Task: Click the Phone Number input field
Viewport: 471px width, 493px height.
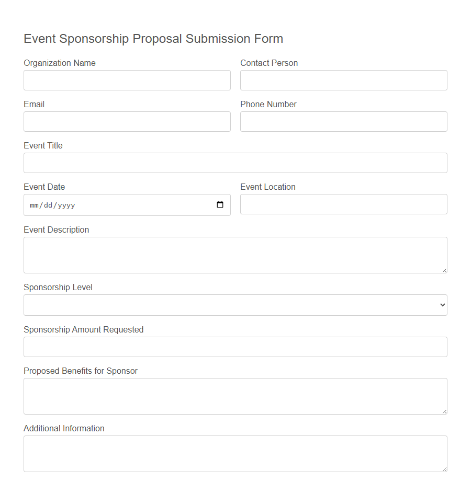Action: coord(343,121)
